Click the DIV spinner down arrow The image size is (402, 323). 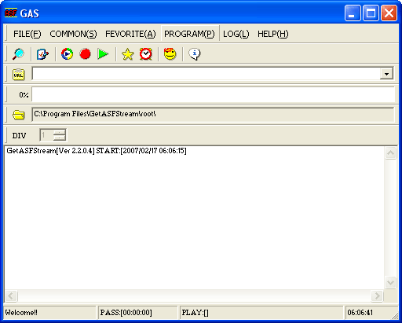pyautogui.click(x=60, y=138)
